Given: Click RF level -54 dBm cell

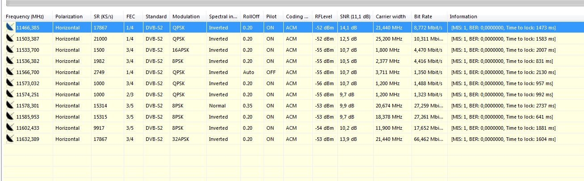Looking at the screenshot, I should pos(324,128).
